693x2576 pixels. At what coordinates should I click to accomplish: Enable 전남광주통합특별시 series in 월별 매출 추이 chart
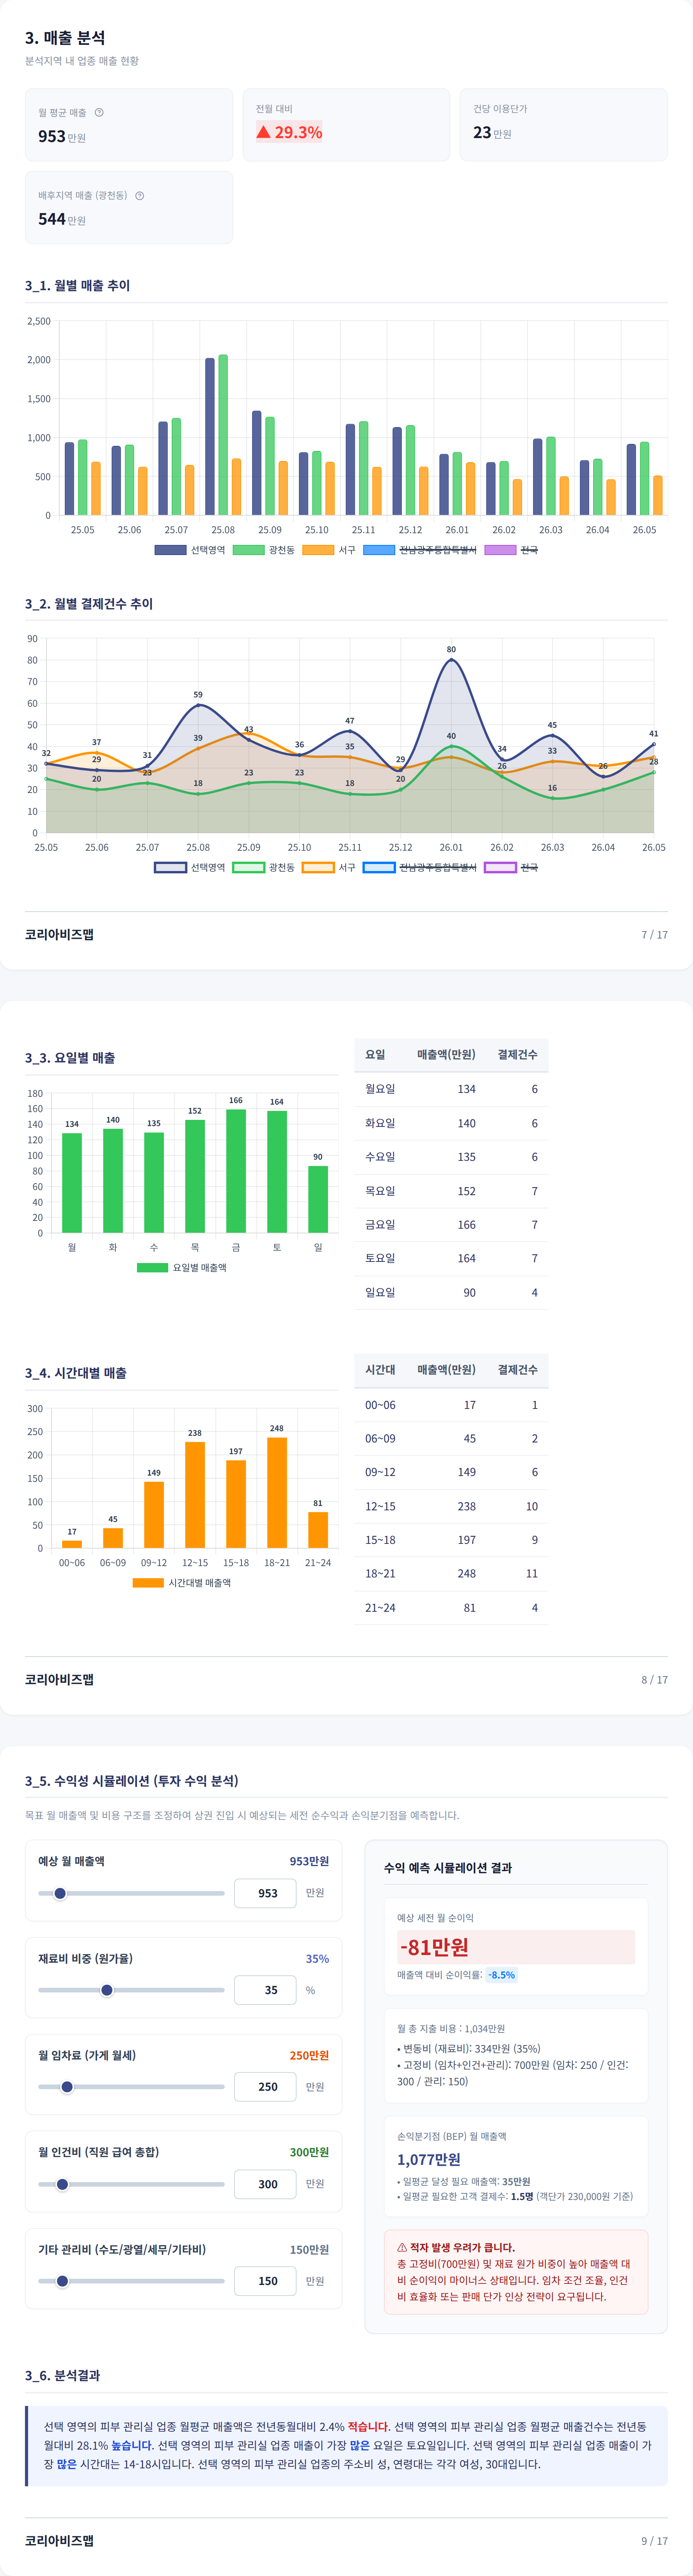pyautogui.click(x=420, y=550)
